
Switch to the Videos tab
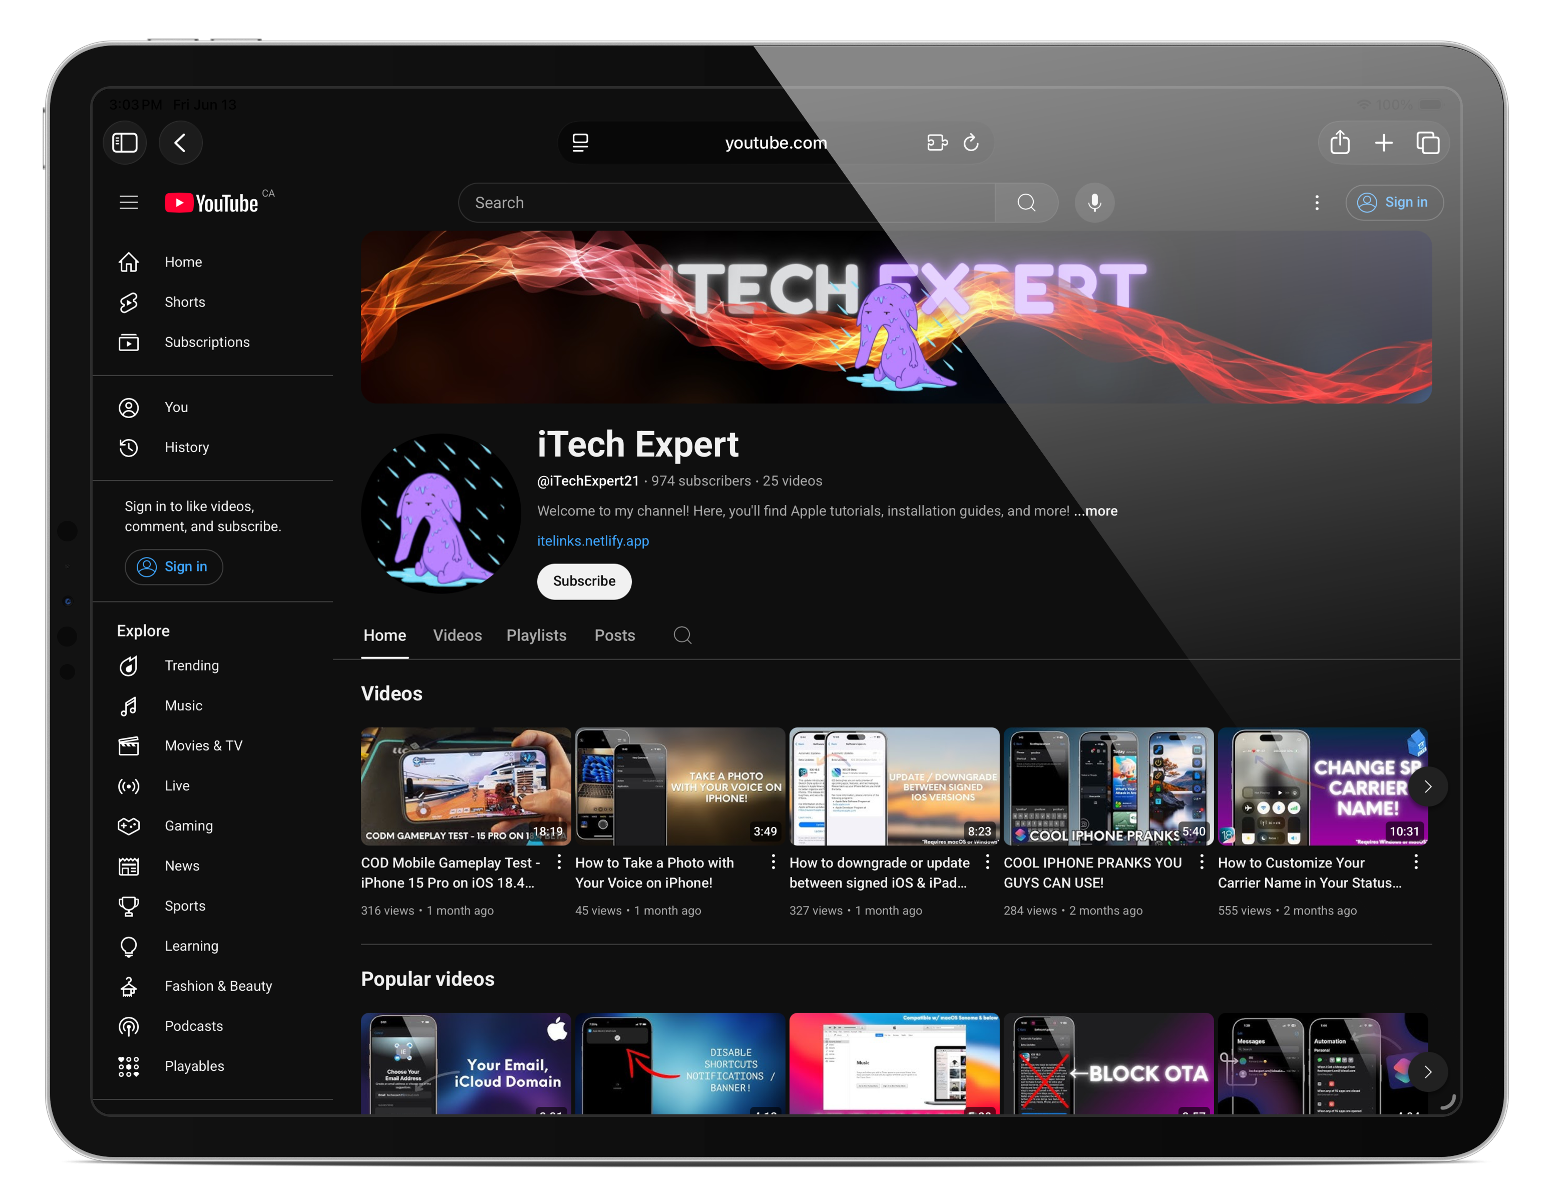click(x=458, y=636)
